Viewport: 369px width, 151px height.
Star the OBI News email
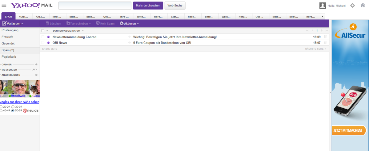point(129,43)
